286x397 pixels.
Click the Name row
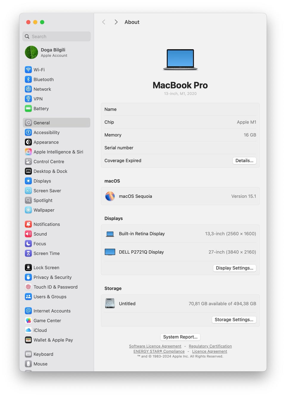(180, 109)
